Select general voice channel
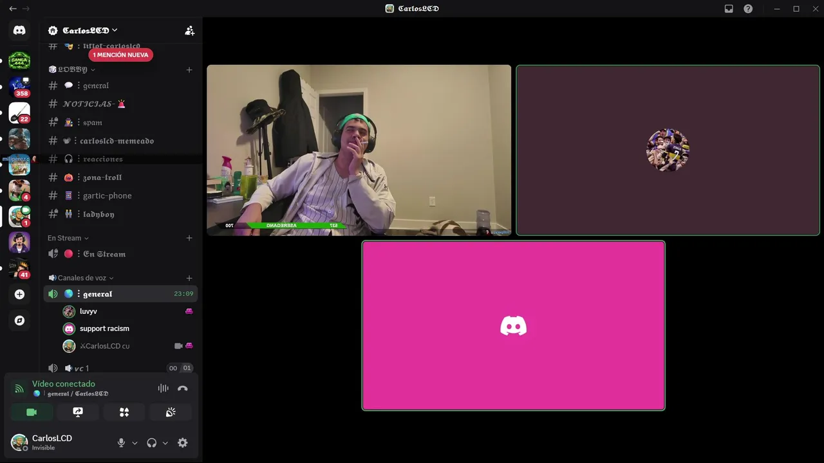824x463 pixels. tap(120, 294)
